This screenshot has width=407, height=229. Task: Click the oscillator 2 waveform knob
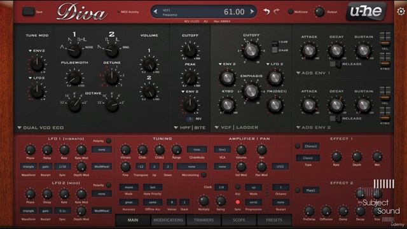112,50
